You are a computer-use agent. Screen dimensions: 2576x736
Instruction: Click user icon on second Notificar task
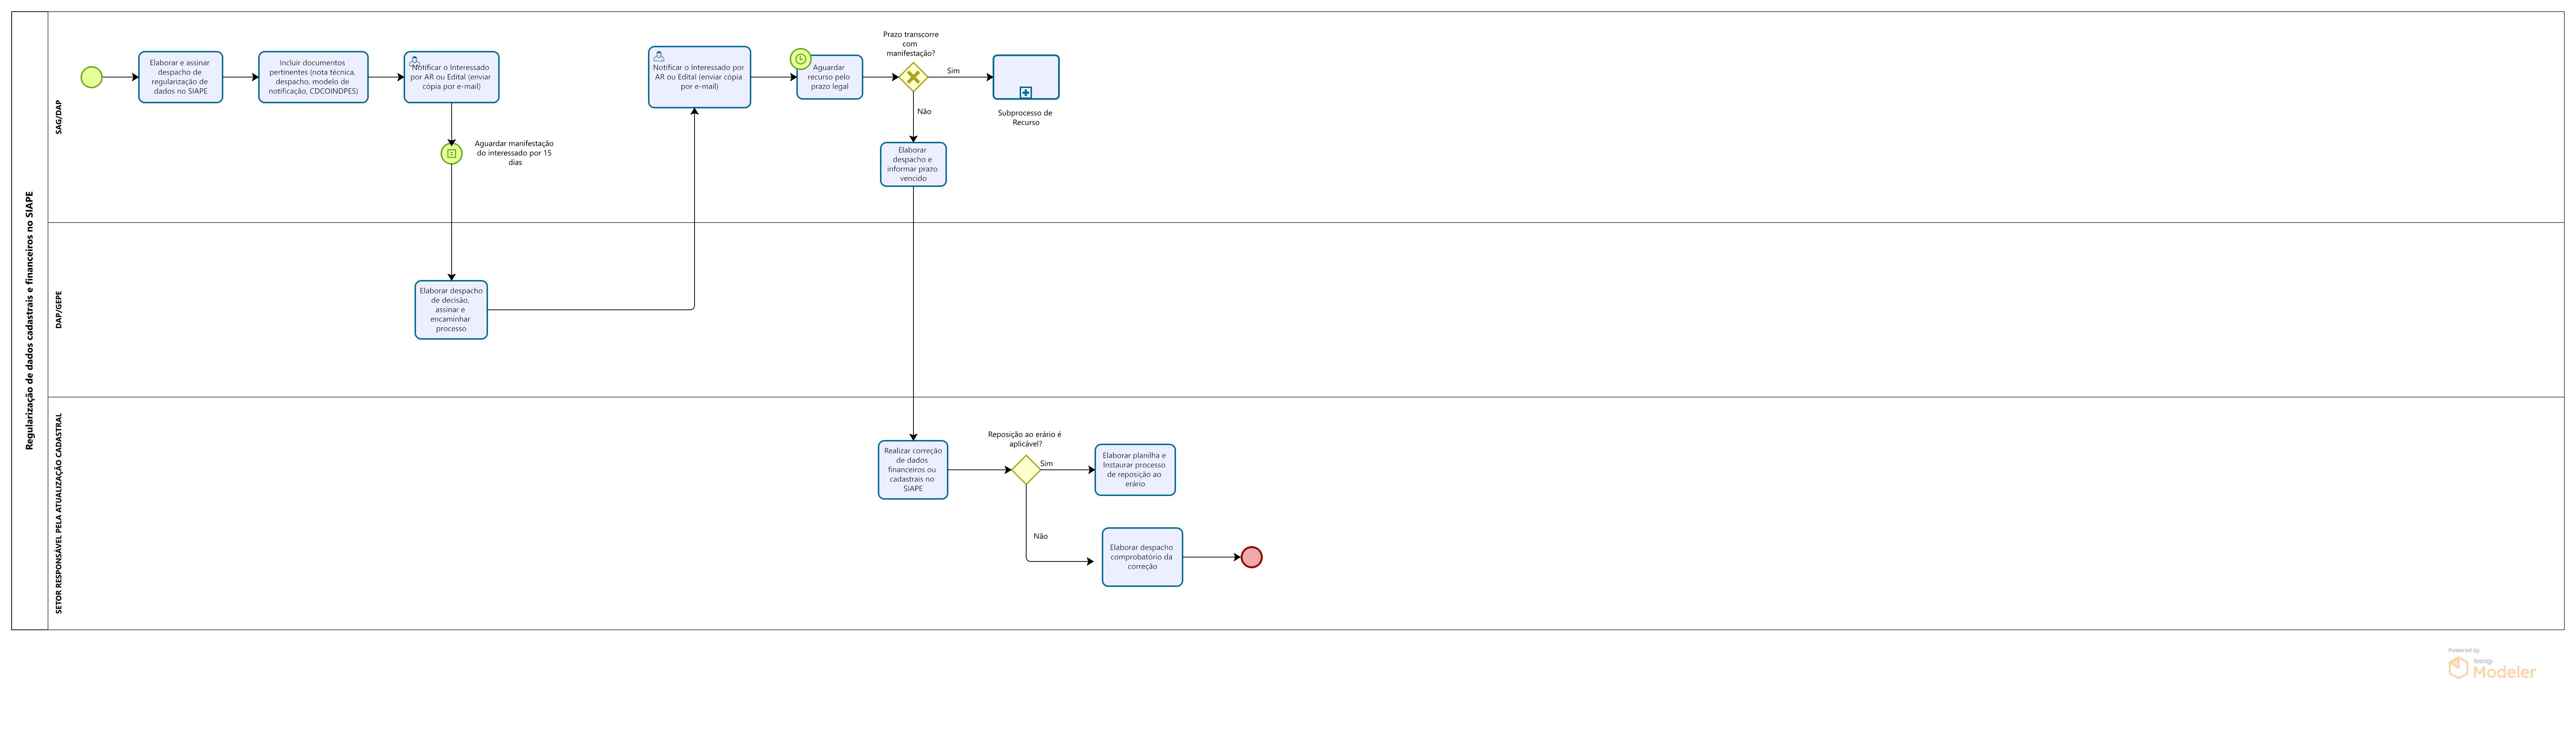pyautogui.click(x=658, y=56)
